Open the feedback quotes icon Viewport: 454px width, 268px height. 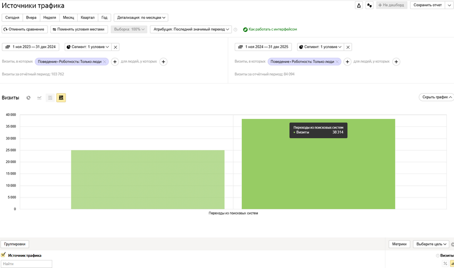(369, 5)
